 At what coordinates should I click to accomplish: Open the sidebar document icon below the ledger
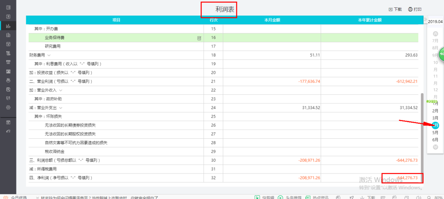8,17
